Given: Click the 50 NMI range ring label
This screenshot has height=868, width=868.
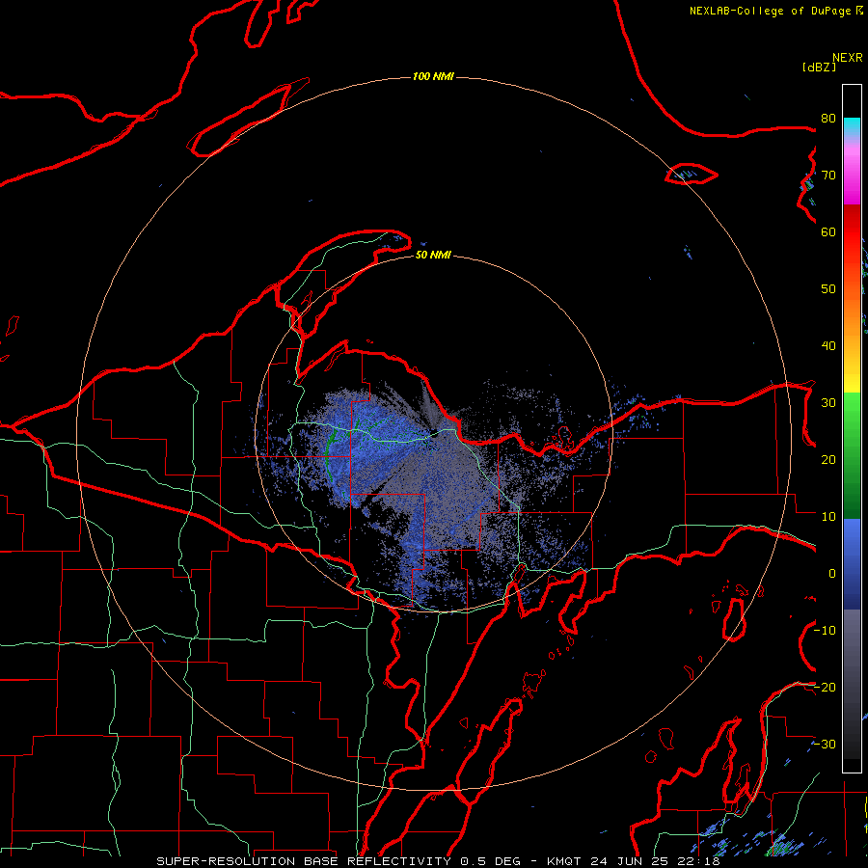Looking at the screenshot, I should (x=433, y=256).
